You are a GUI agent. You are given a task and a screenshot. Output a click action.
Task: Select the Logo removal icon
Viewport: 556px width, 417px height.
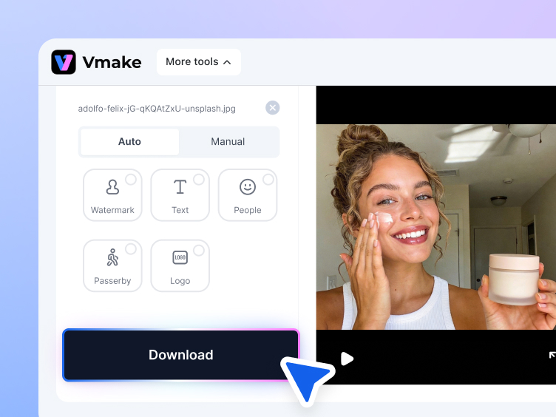click(x=180, y=258)
